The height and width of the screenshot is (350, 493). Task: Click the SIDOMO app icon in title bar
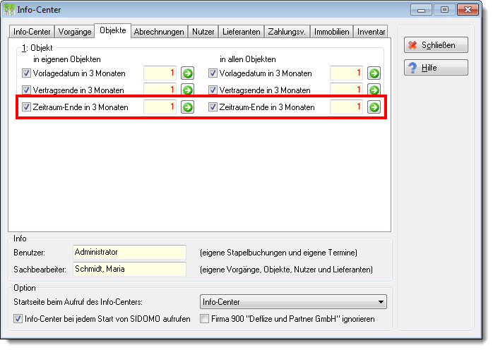coord(8,9)
